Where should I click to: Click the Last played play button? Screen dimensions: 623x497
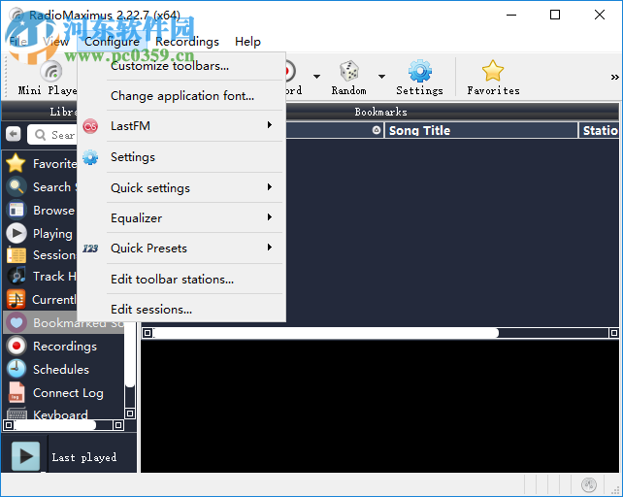[x=25, y=456]
